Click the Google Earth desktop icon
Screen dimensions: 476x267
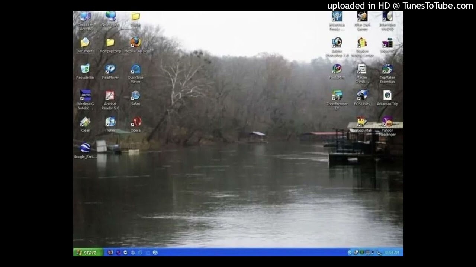point(85,151)
